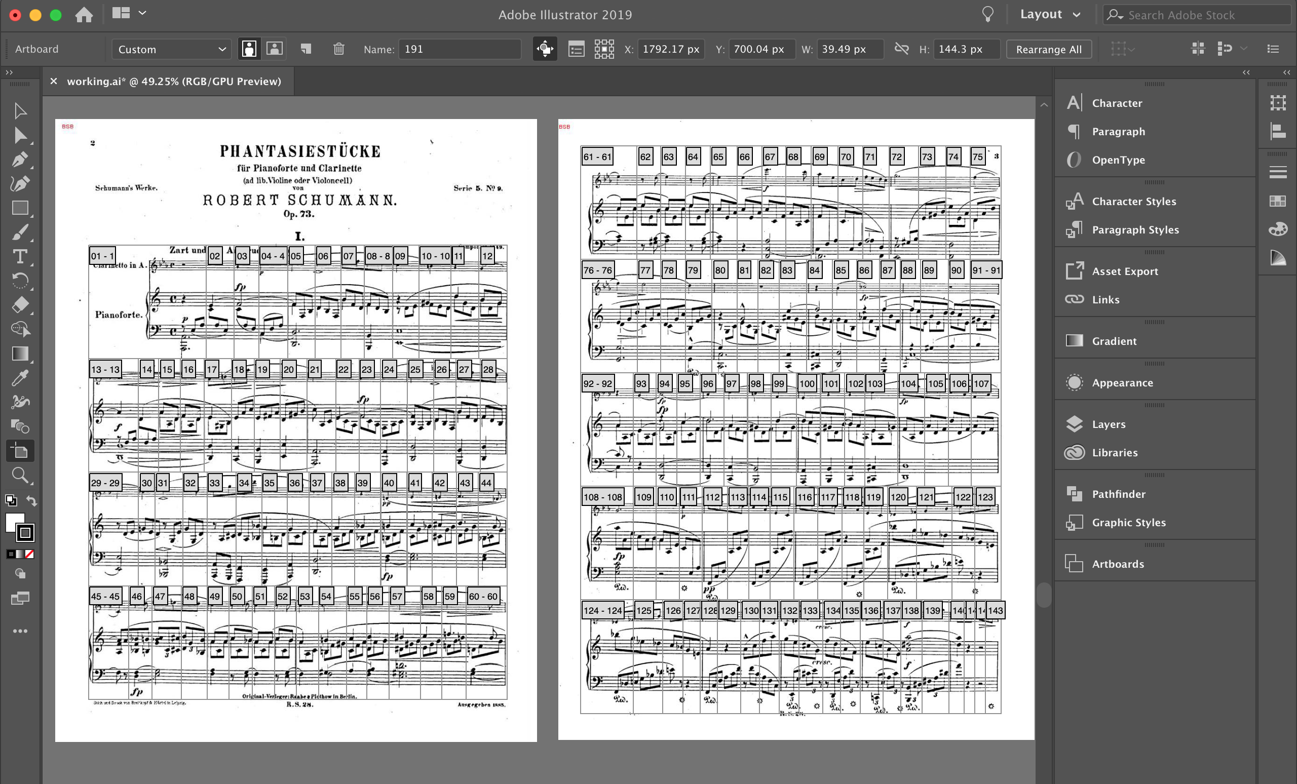Select the Zoom tool
This screenshot has width=1297, height=784.
[x=20, y=475]
